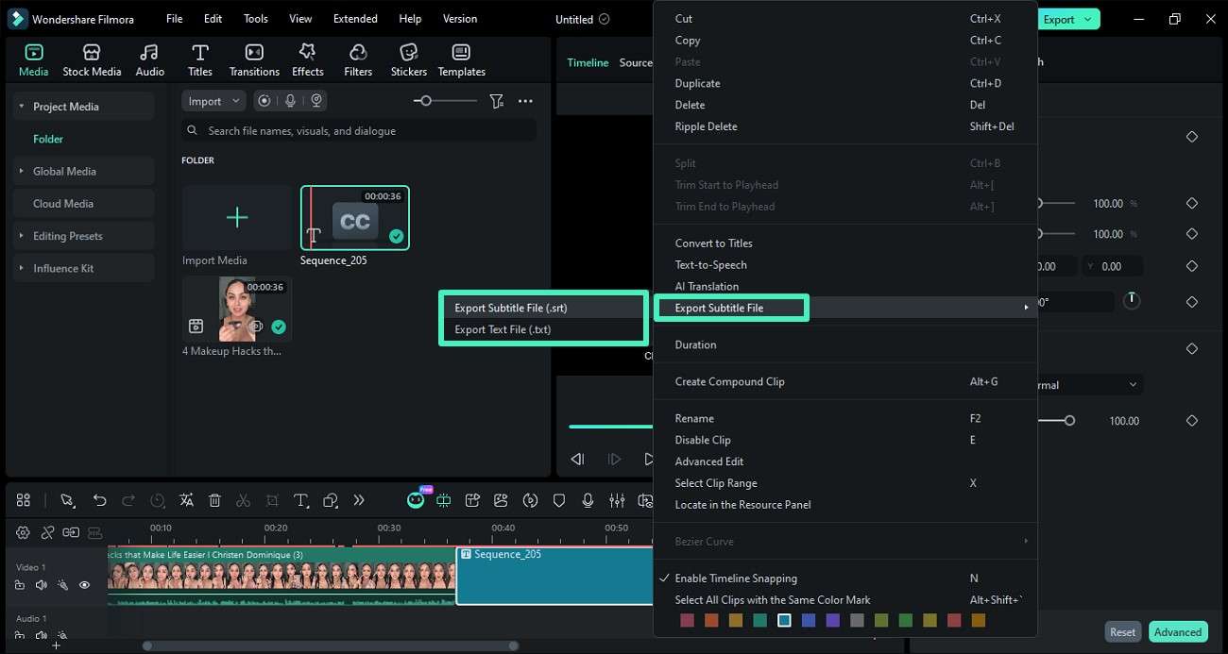Click the microphone voiceover icon in timeline toolbar
The width and height of the screenshot is (1228, 654).
point(588,500)
